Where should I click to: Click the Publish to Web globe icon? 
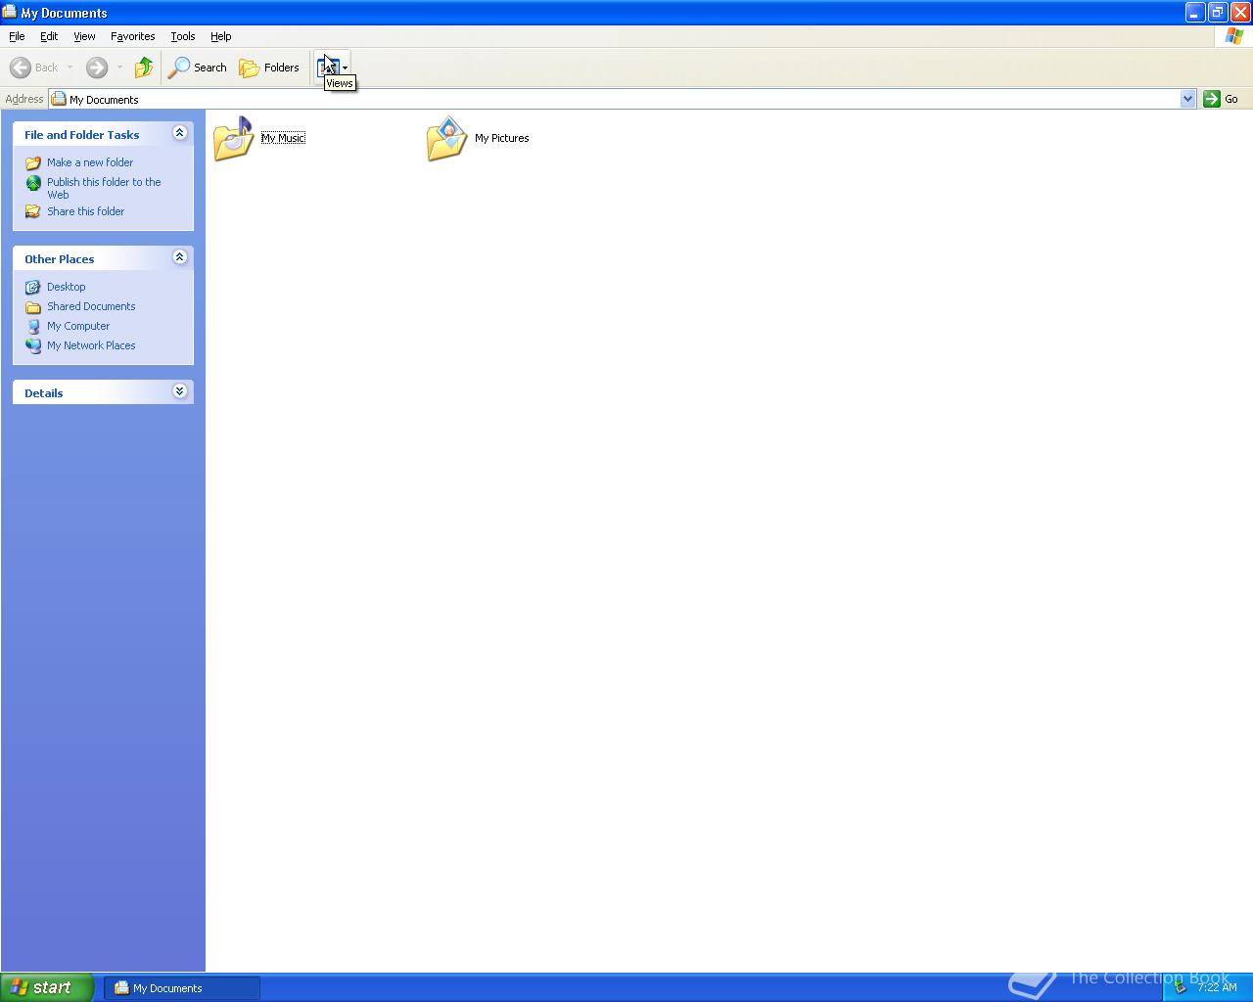point(33,183)
